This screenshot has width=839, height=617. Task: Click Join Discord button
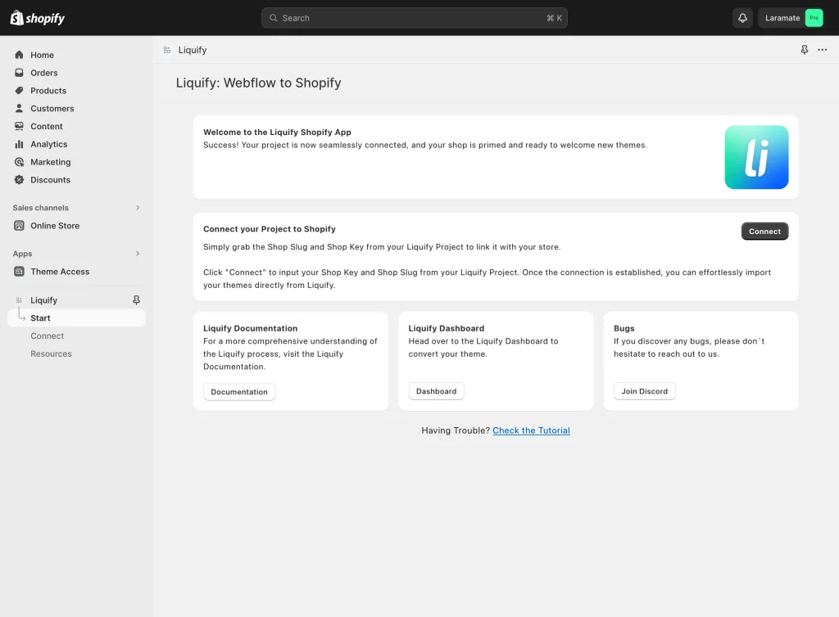[644, 392]
